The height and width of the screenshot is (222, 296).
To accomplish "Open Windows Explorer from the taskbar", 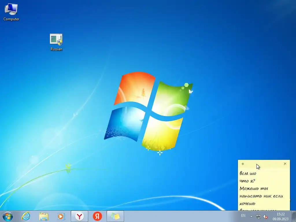I will tap(44, 216).
